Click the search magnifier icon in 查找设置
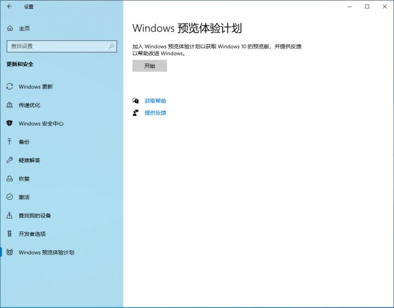394x308 pixels. click(112, 46)
